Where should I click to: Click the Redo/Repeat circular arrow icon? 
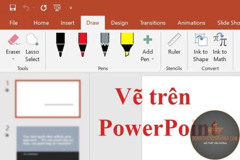coord(44,8)
